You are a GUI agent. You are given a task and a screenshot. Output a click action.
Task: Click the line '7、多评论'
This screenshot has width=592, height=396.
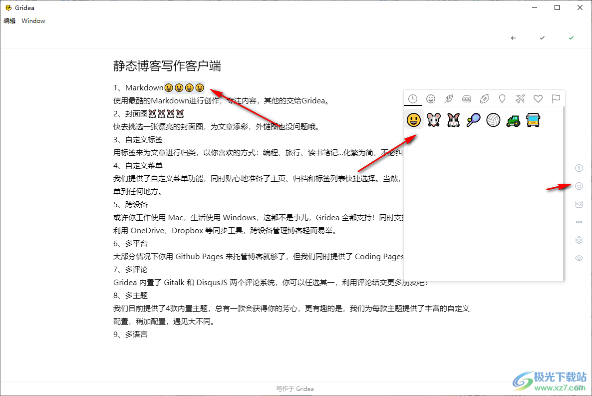point(130,270)
